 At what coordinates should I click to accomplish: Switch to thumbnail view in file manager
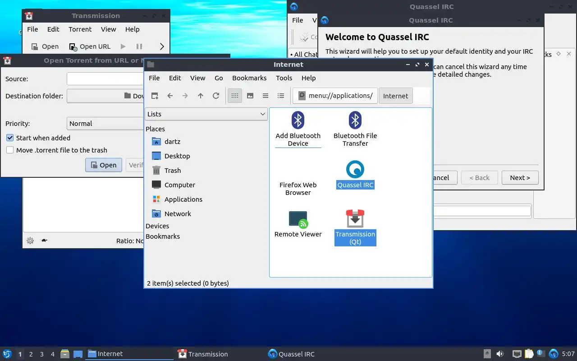coord(250,96)
